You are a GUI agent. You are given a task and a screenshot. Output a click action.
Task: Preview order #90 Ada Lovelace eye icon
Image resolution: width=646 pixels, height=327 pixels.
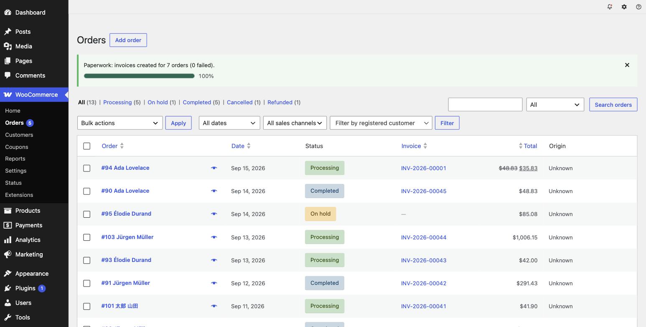(x=214, y=191)
